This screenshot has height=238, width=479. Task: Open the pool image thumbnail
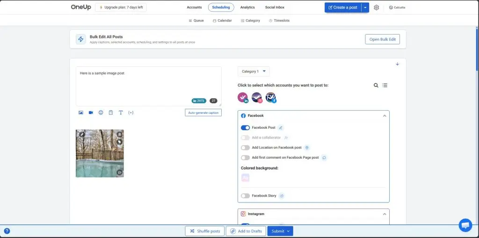100,153
